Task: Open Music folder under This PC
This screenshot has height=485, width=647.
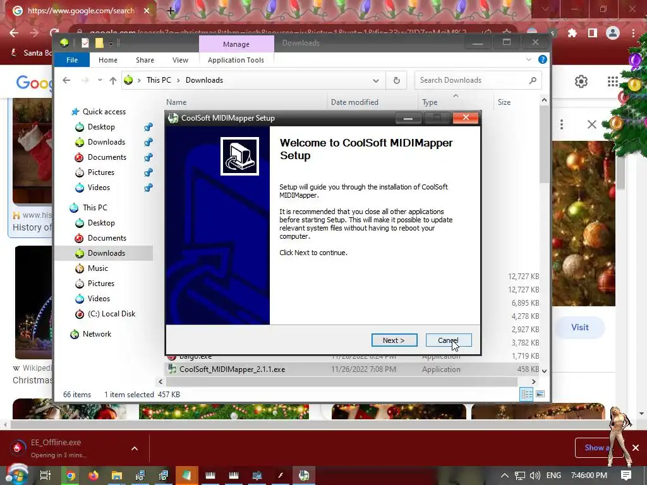Action: [x=97, y=268]
